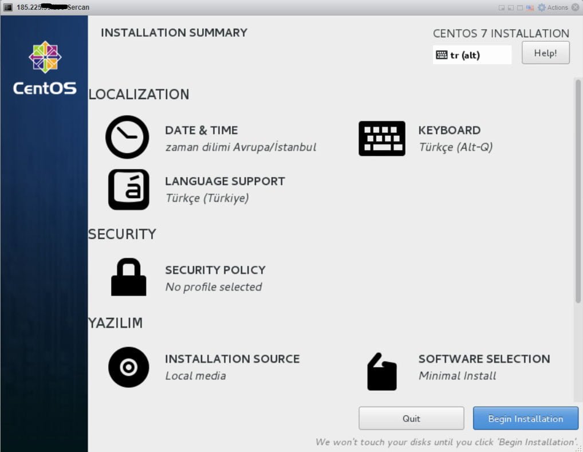The image size is (583, 452).
Task: Close the remote console with the X button
Action: point(575,7)
